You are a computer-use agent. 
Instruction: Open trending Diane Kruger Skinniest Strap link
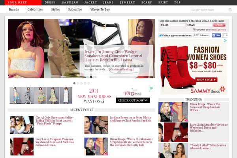point(205,107)
